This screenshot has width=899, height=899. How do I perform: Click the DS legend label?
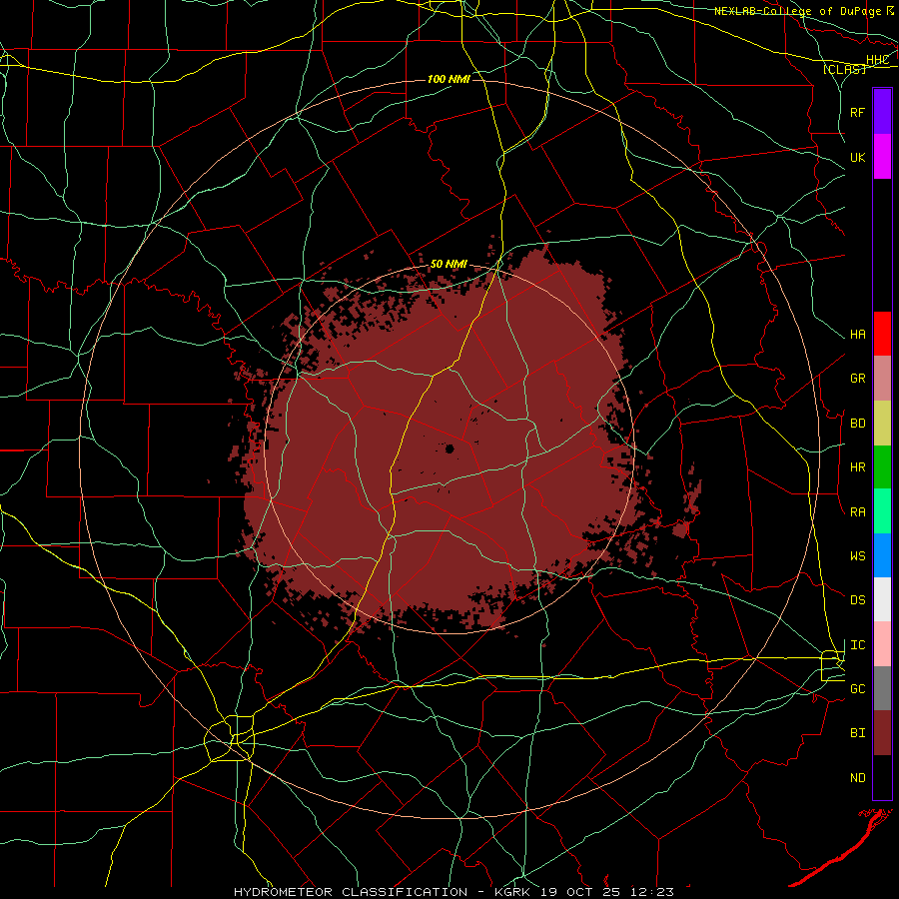point(858,600)
